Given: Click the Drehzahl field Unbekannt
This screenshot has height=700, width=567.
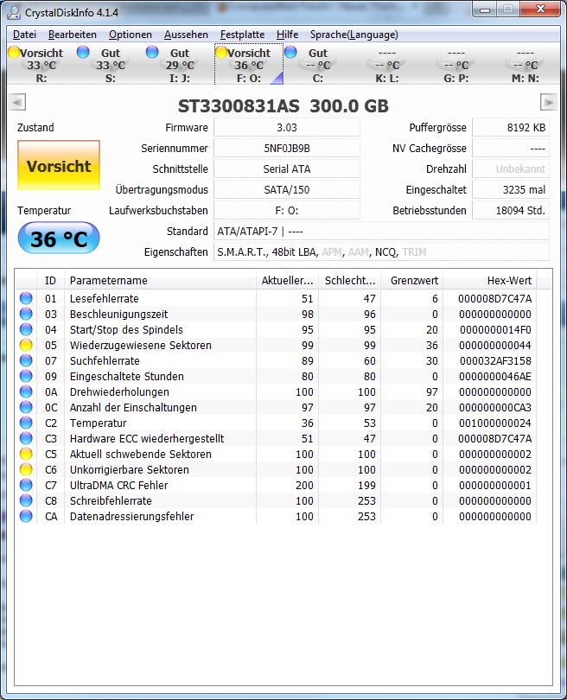Looking at the screenshot, I should 511,169.
